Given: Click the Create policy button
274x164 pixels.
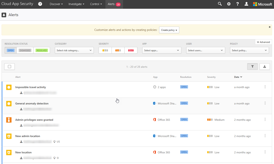Looking at the screenshot, I should coord(169,30).
